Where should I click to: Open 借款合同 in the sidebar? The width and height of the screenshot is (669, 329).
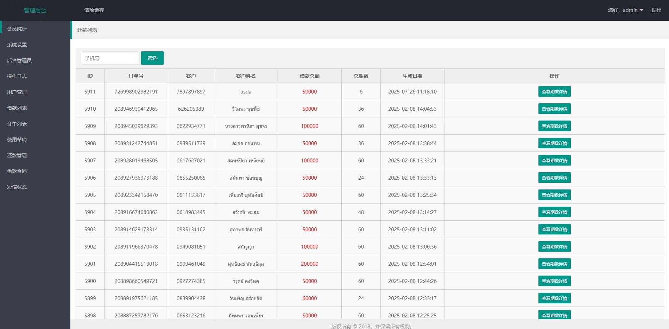pyautogui.click(x=17, y=171)
